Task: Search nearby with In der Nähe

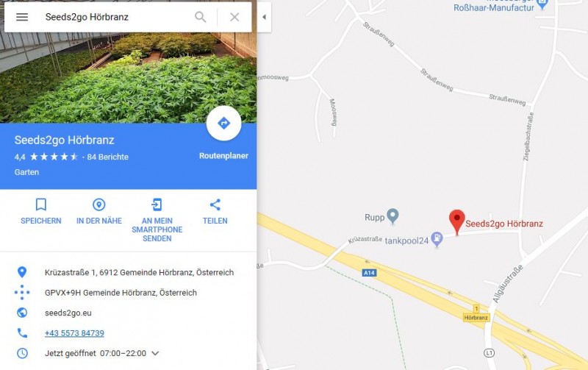Action: (99, 211)
